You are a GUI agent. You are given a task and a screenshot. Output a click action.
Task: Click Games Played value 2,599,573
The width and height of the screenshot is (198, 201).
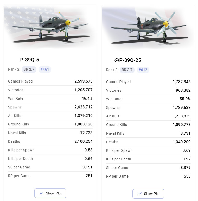83,81
